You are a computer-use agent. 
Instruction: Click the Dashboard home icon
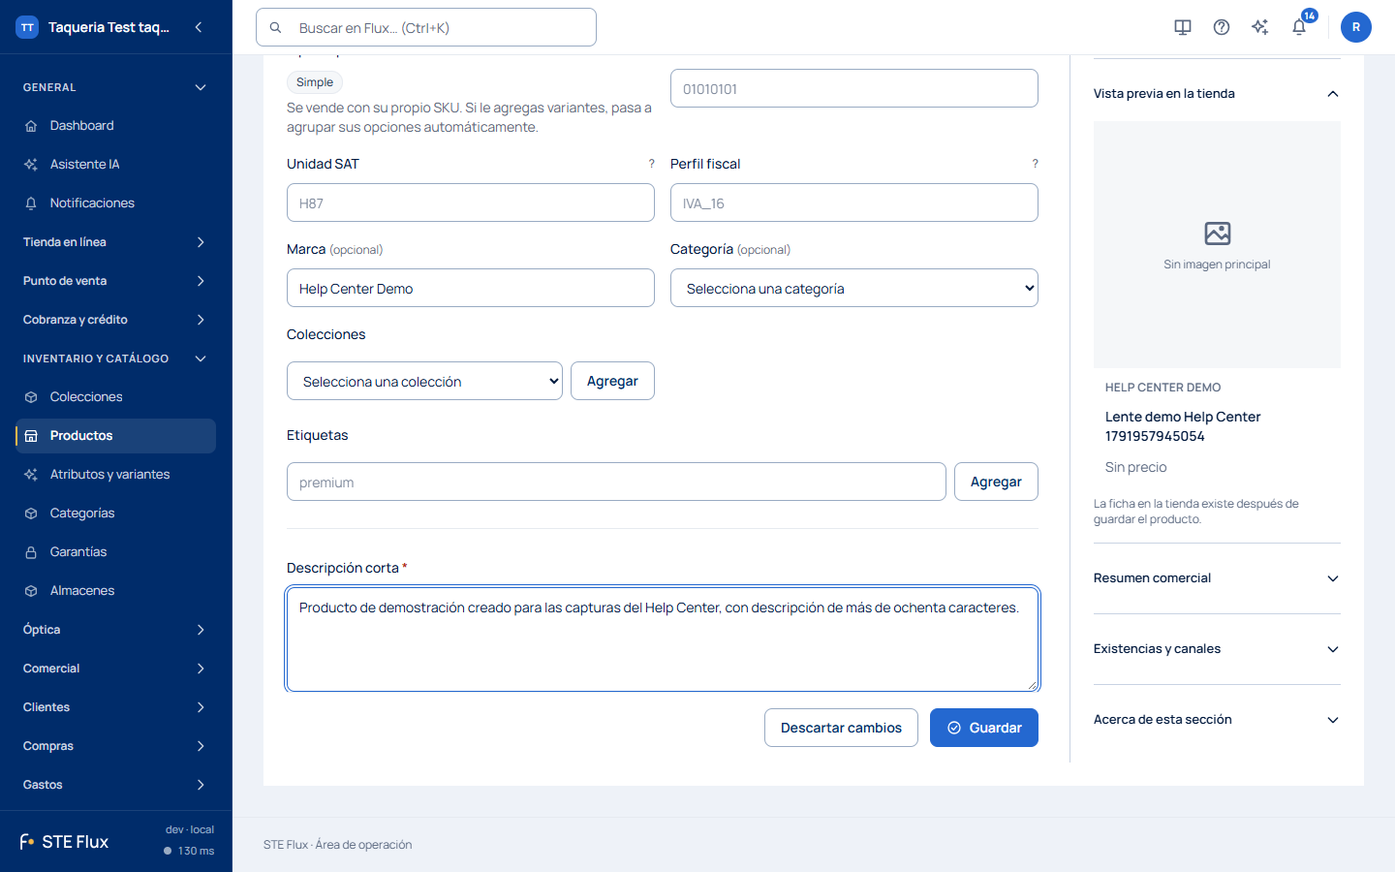point(31,126)
